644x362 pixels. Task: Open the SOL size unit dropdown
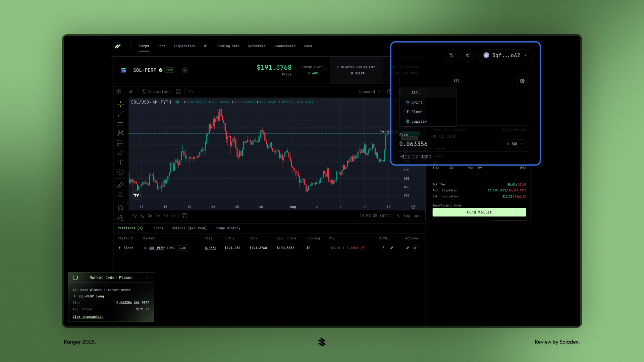point(515,144)
